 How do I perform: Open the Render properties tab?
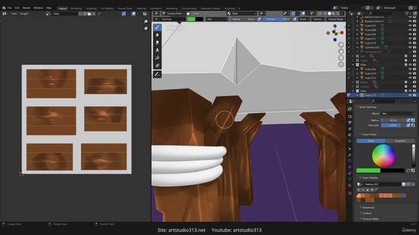pos(350,117)
